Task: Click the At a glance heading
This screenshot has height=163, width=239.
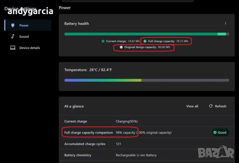Action: [x=74, y=106]
